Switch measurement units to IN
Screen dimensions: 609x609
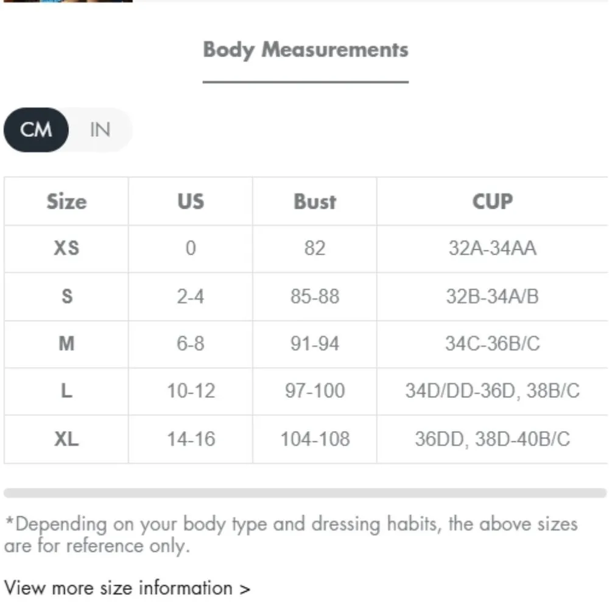[x=100, y=130]
